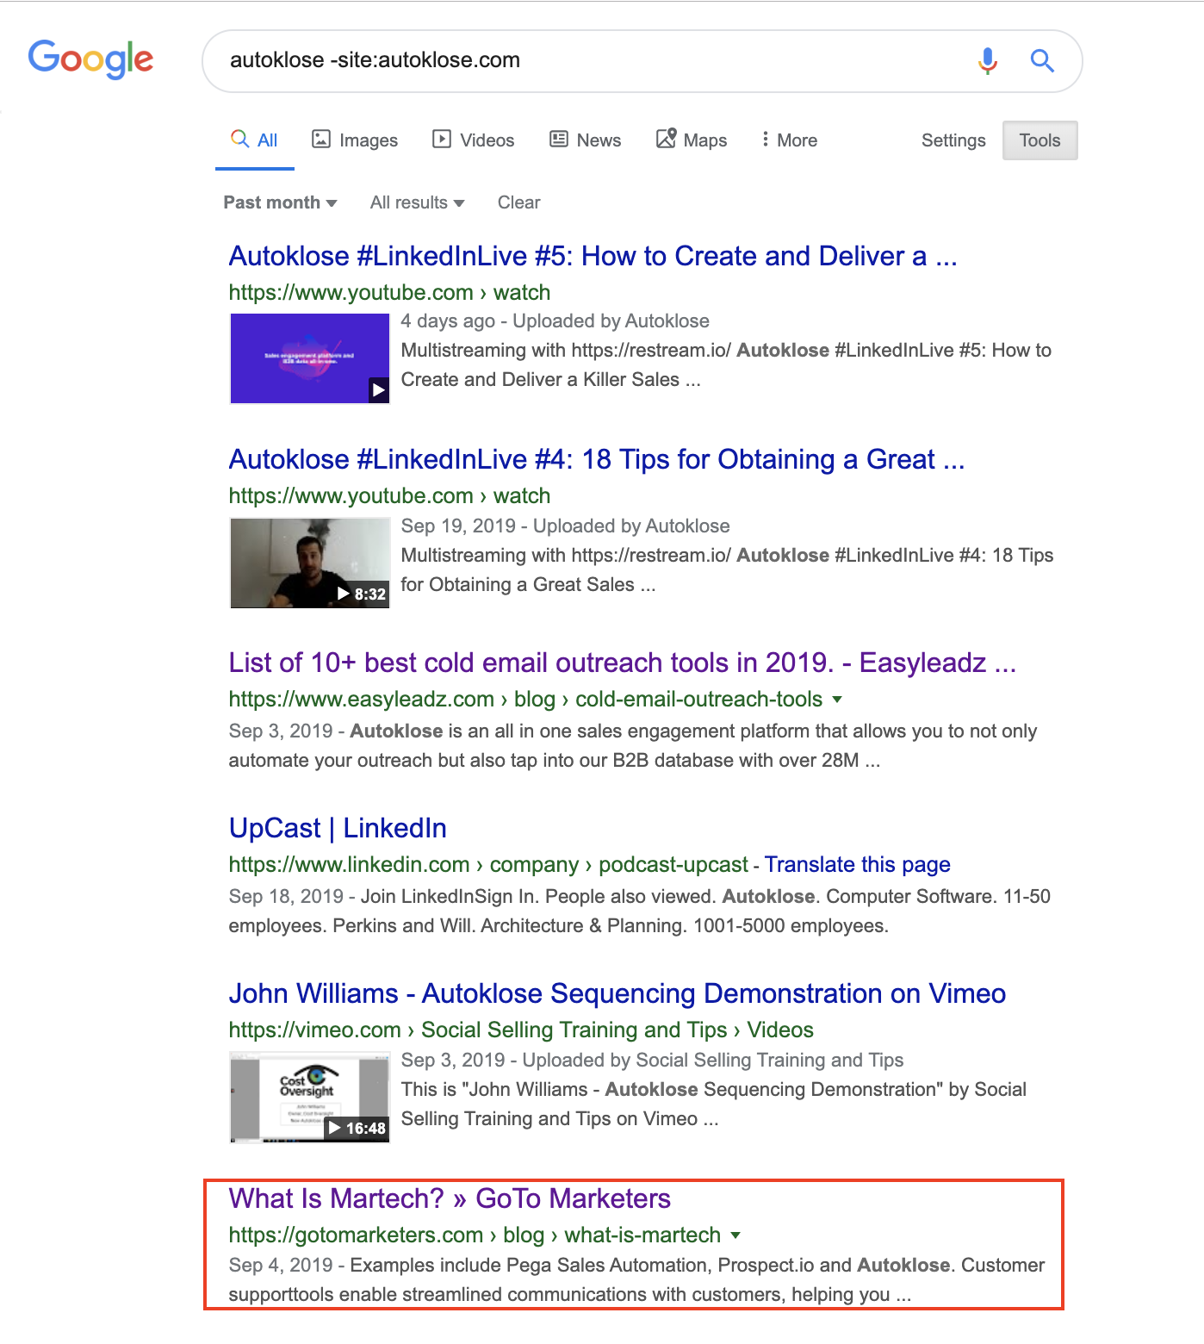Click the Google logo
Screen dimensions: 1204x1344
tap(90, 59)
